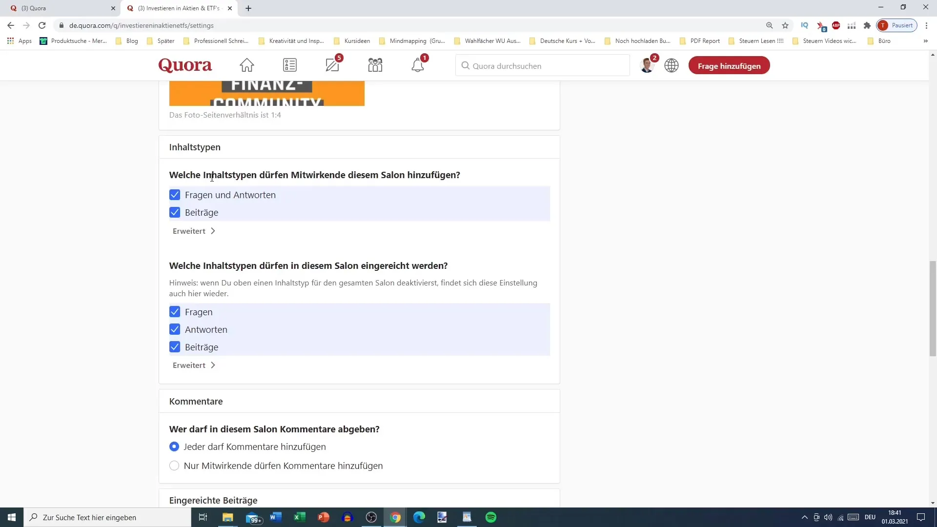Open File Explorer from the taskbar
This screenshot has height=527, width=937.
(228, 517)
